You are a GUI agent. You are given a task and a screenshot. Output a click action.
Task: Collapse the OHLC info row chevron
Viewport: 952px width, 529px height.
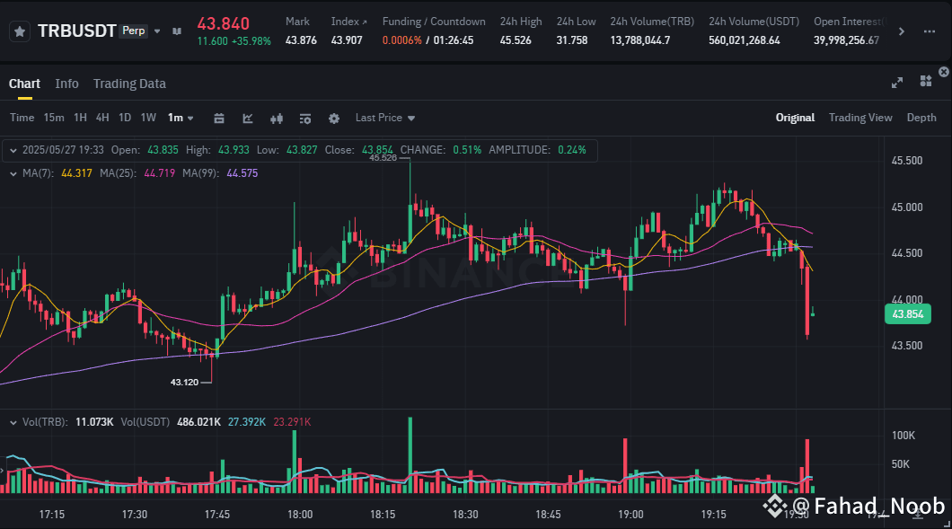[13, 150]
